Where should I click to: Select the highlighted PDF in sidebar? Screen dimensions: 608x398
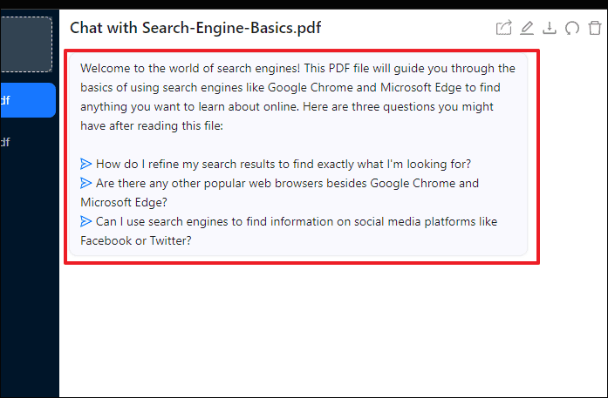coord(28,100)
